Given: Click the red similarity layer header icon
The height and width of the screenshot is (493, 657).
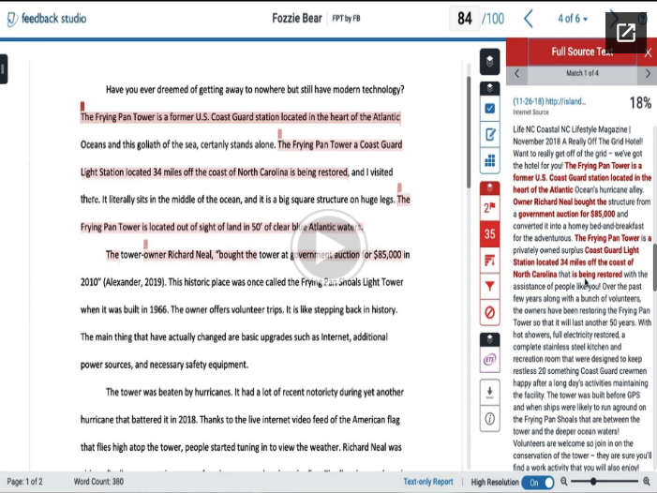Looking at the screenshot, I should coord(489,188).
